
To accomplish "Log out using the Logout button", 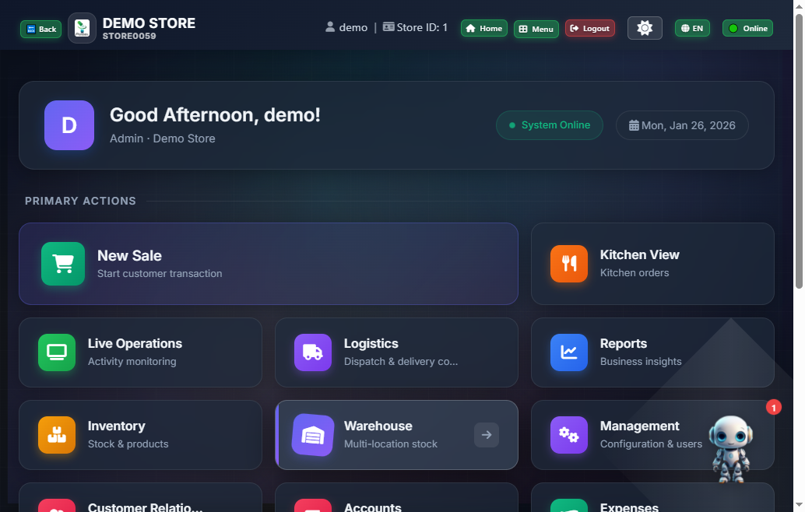I will pos(590,28).
